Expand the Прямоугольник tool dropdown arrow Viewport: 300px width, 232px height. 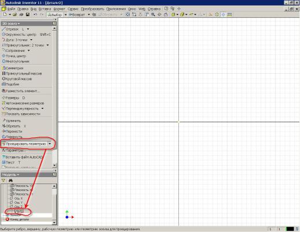point(47,45)
